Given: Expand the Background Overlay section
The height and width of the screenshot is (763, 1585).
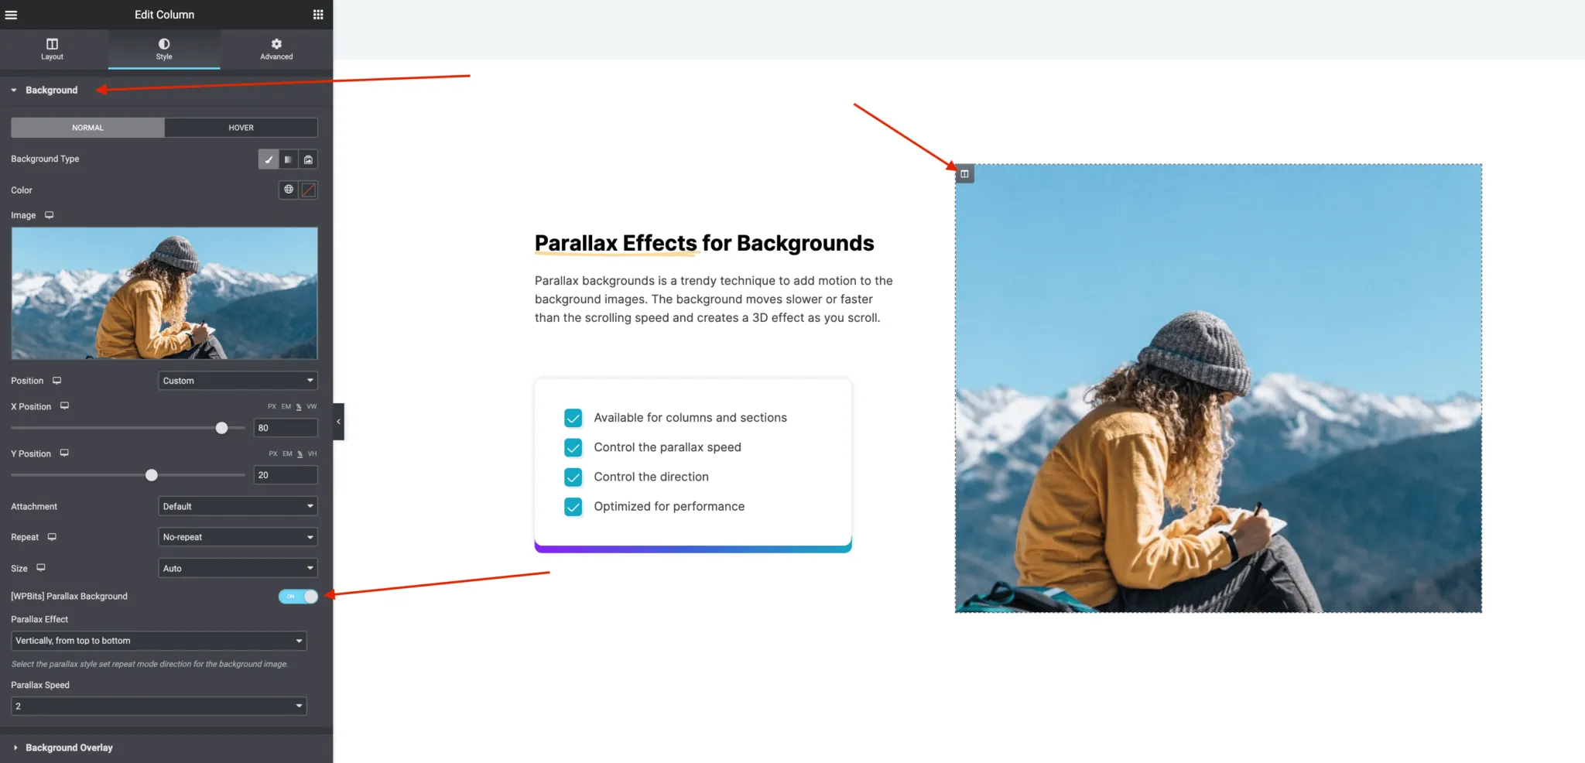Looking at the screenshot, I should coord(69,748).
